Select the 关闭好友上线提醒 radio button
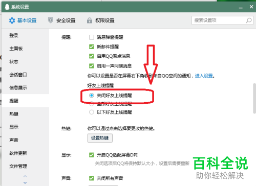The width and height of the screenshot is (256, 186). 92,96
